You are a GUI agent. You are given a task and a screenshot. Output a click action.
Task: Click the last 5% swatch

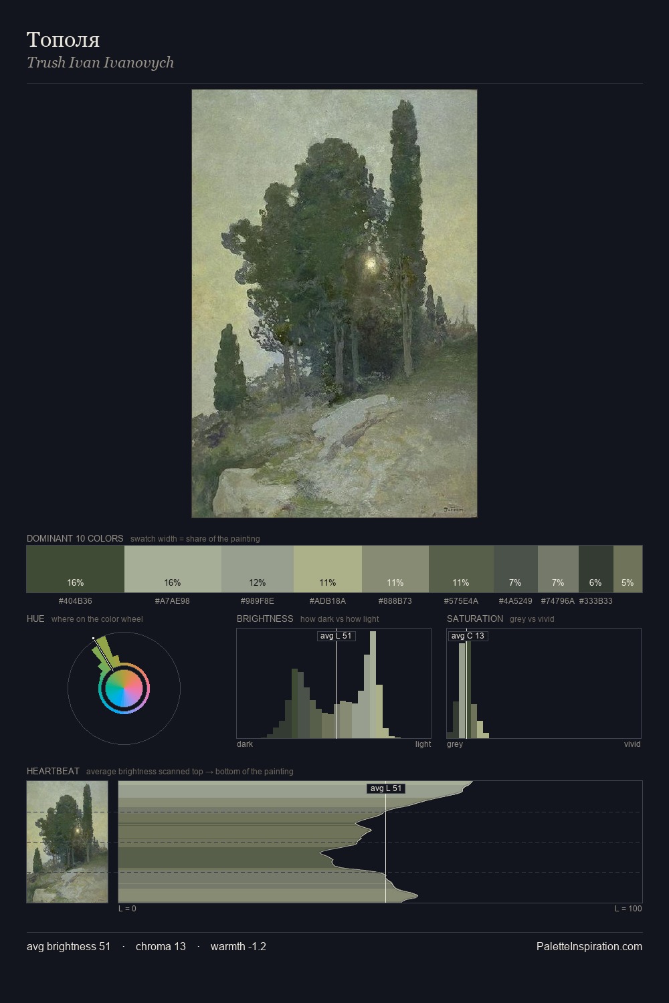[628, 569]
